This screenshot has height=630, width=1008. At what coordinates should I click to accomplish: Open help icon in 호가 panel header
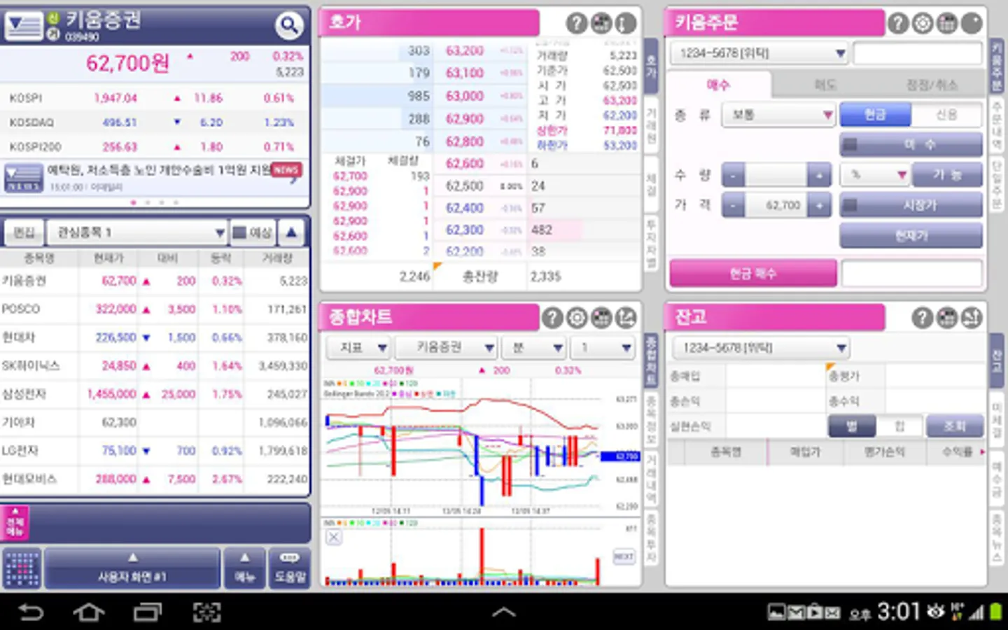(576, 23)
